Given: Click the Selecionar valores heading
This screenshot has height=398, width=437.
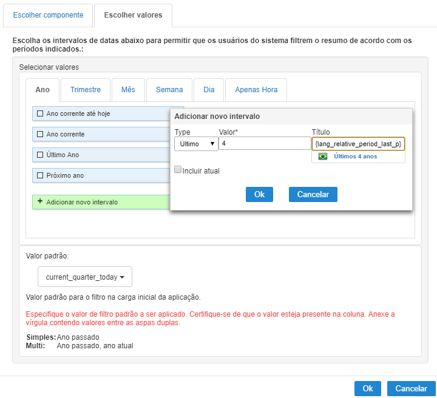Looking at the screenshot, I should pos(49,67).
